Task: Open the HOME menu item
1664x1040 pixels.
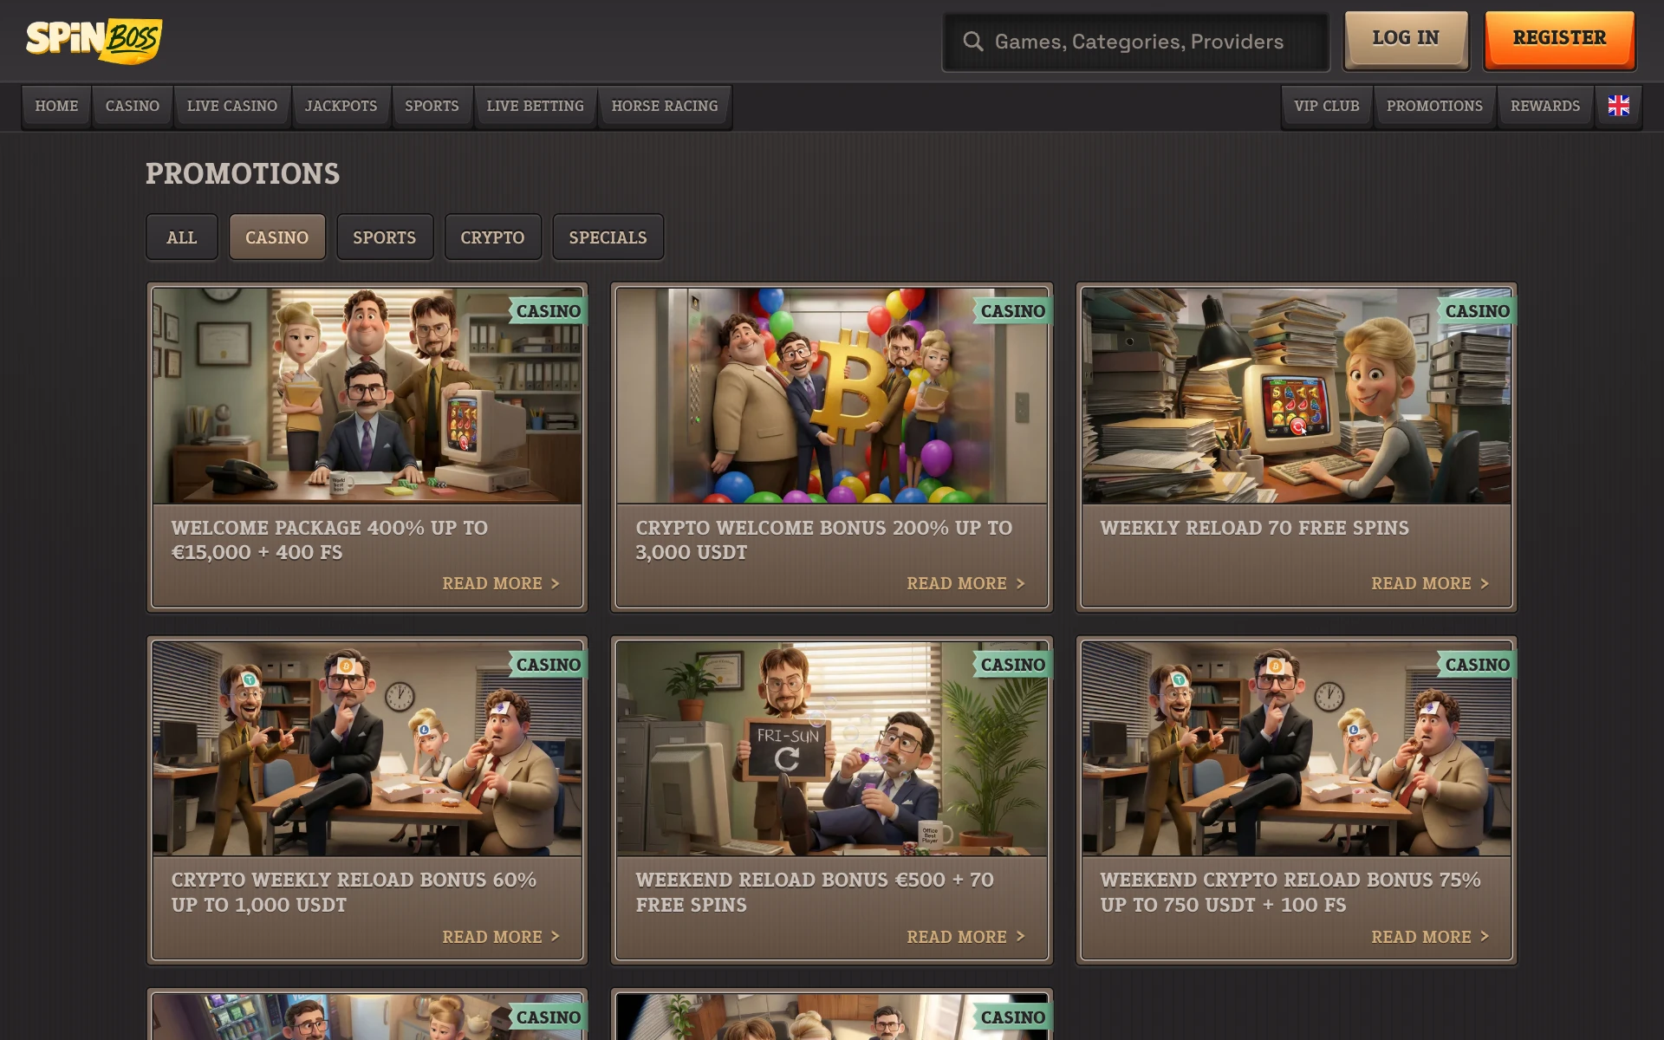Action: (x=56, y=106)
